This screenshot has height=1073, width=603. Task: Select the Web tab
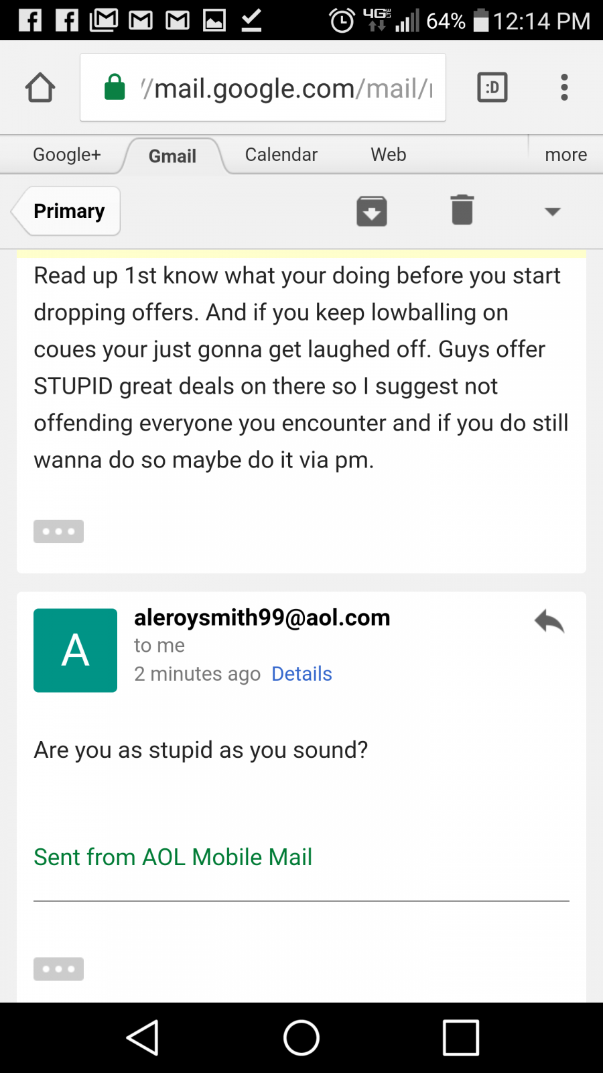click(x=389, y=155)
